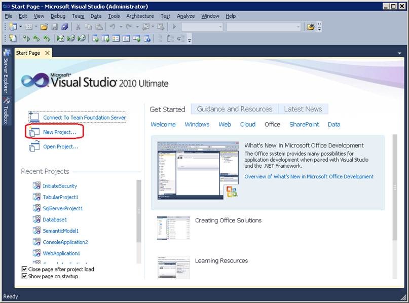Screen dimensions: 409x303
Task: Open the Redo history dropdown arrow
Action: pyautogui.click(x=137, y=26)
